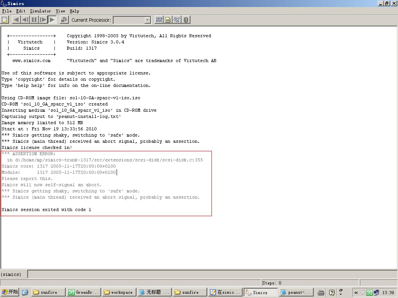Image resolution: width=398 pixels, height=298 pixels.
Task: Step the simulation backward one step
Action: tap(25, 20)
